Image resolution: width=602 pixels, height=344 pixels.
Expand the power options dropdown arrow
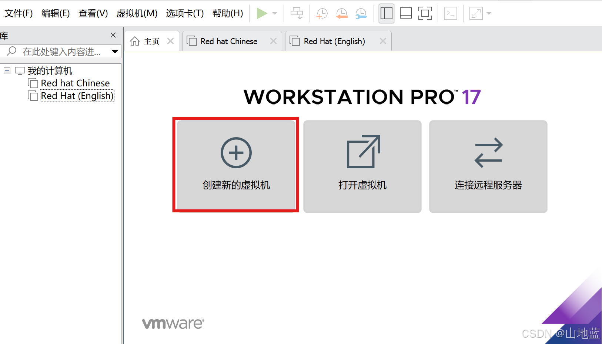coord(275,13)
